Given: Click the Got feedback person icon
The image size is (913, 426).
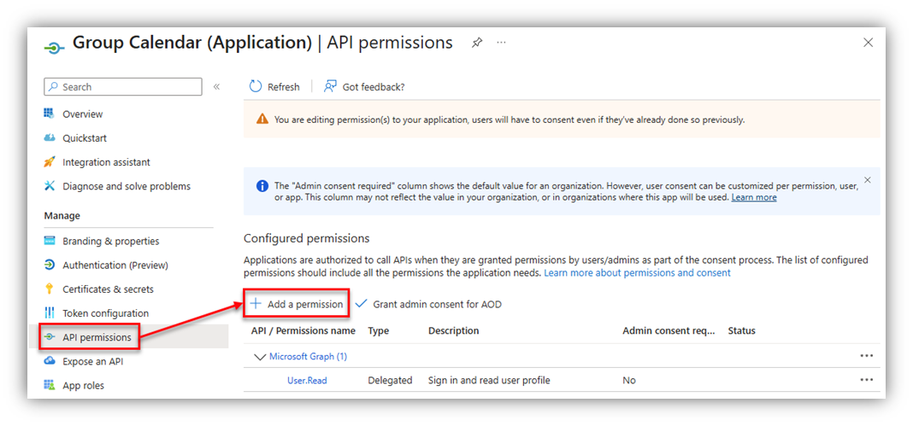Looking at the screenshot, I should (x=330, y=86).
